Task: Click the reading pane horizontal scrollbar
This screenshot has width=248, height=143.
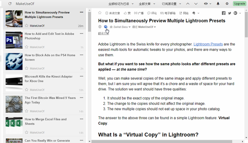Action: [x=162, y=141]
